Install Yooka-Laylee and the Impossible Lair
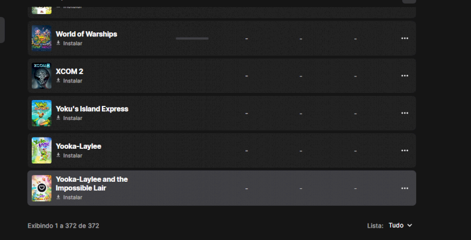This screenshot has width=471, height=240. pyautogui.click(x=72, y=197)
